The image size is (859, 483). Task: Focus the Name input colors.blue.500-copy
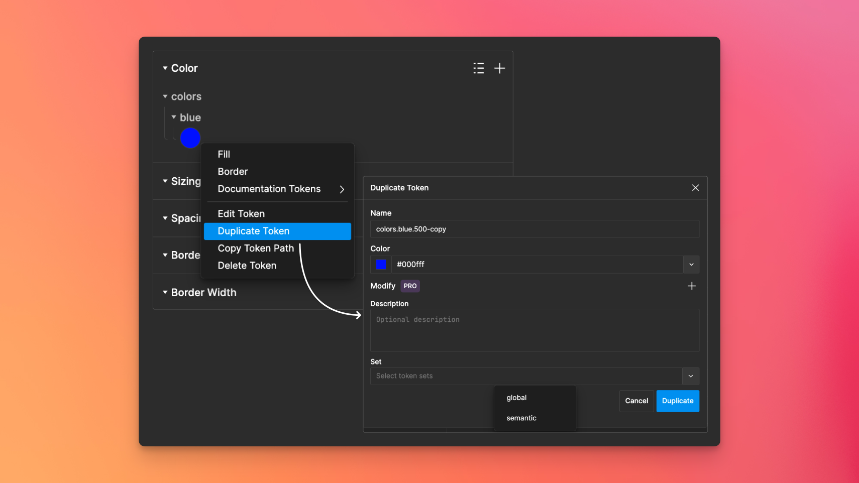tap(534, 229)
